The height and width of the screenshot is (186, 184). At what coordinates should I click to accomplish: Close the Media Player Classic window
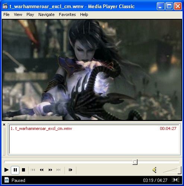click(178, 6)
